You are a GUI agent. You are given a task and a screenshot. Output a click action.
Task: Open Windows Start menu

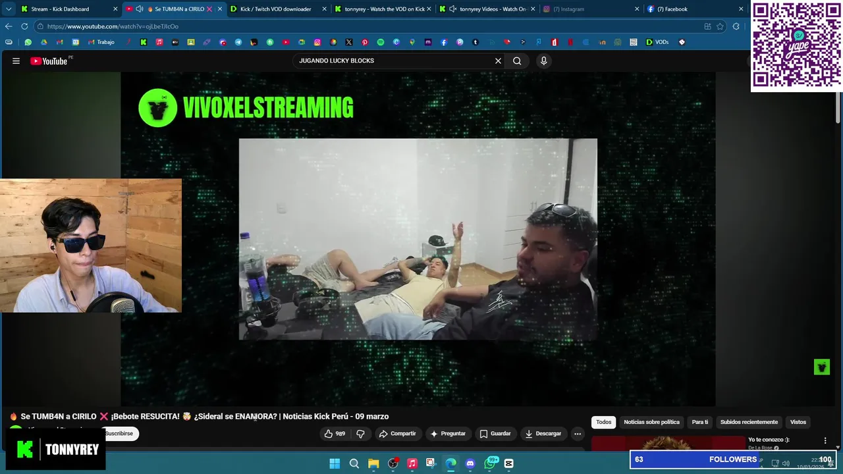pos(335,463)
